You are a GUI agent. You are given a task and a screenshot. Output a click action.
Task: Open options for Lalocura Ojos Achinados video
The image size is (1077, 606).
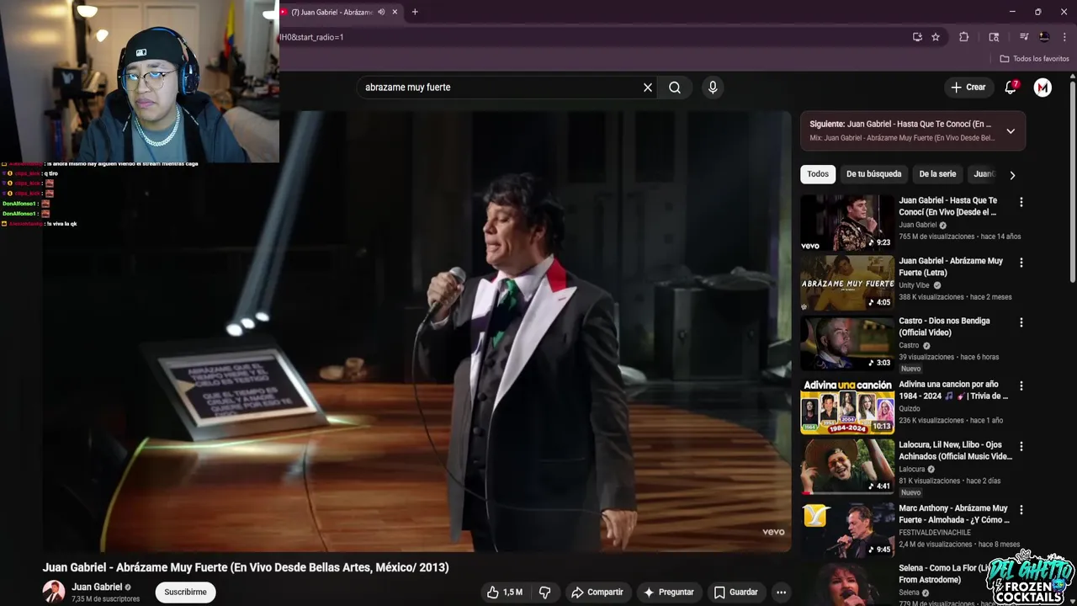click(1021, 446)
